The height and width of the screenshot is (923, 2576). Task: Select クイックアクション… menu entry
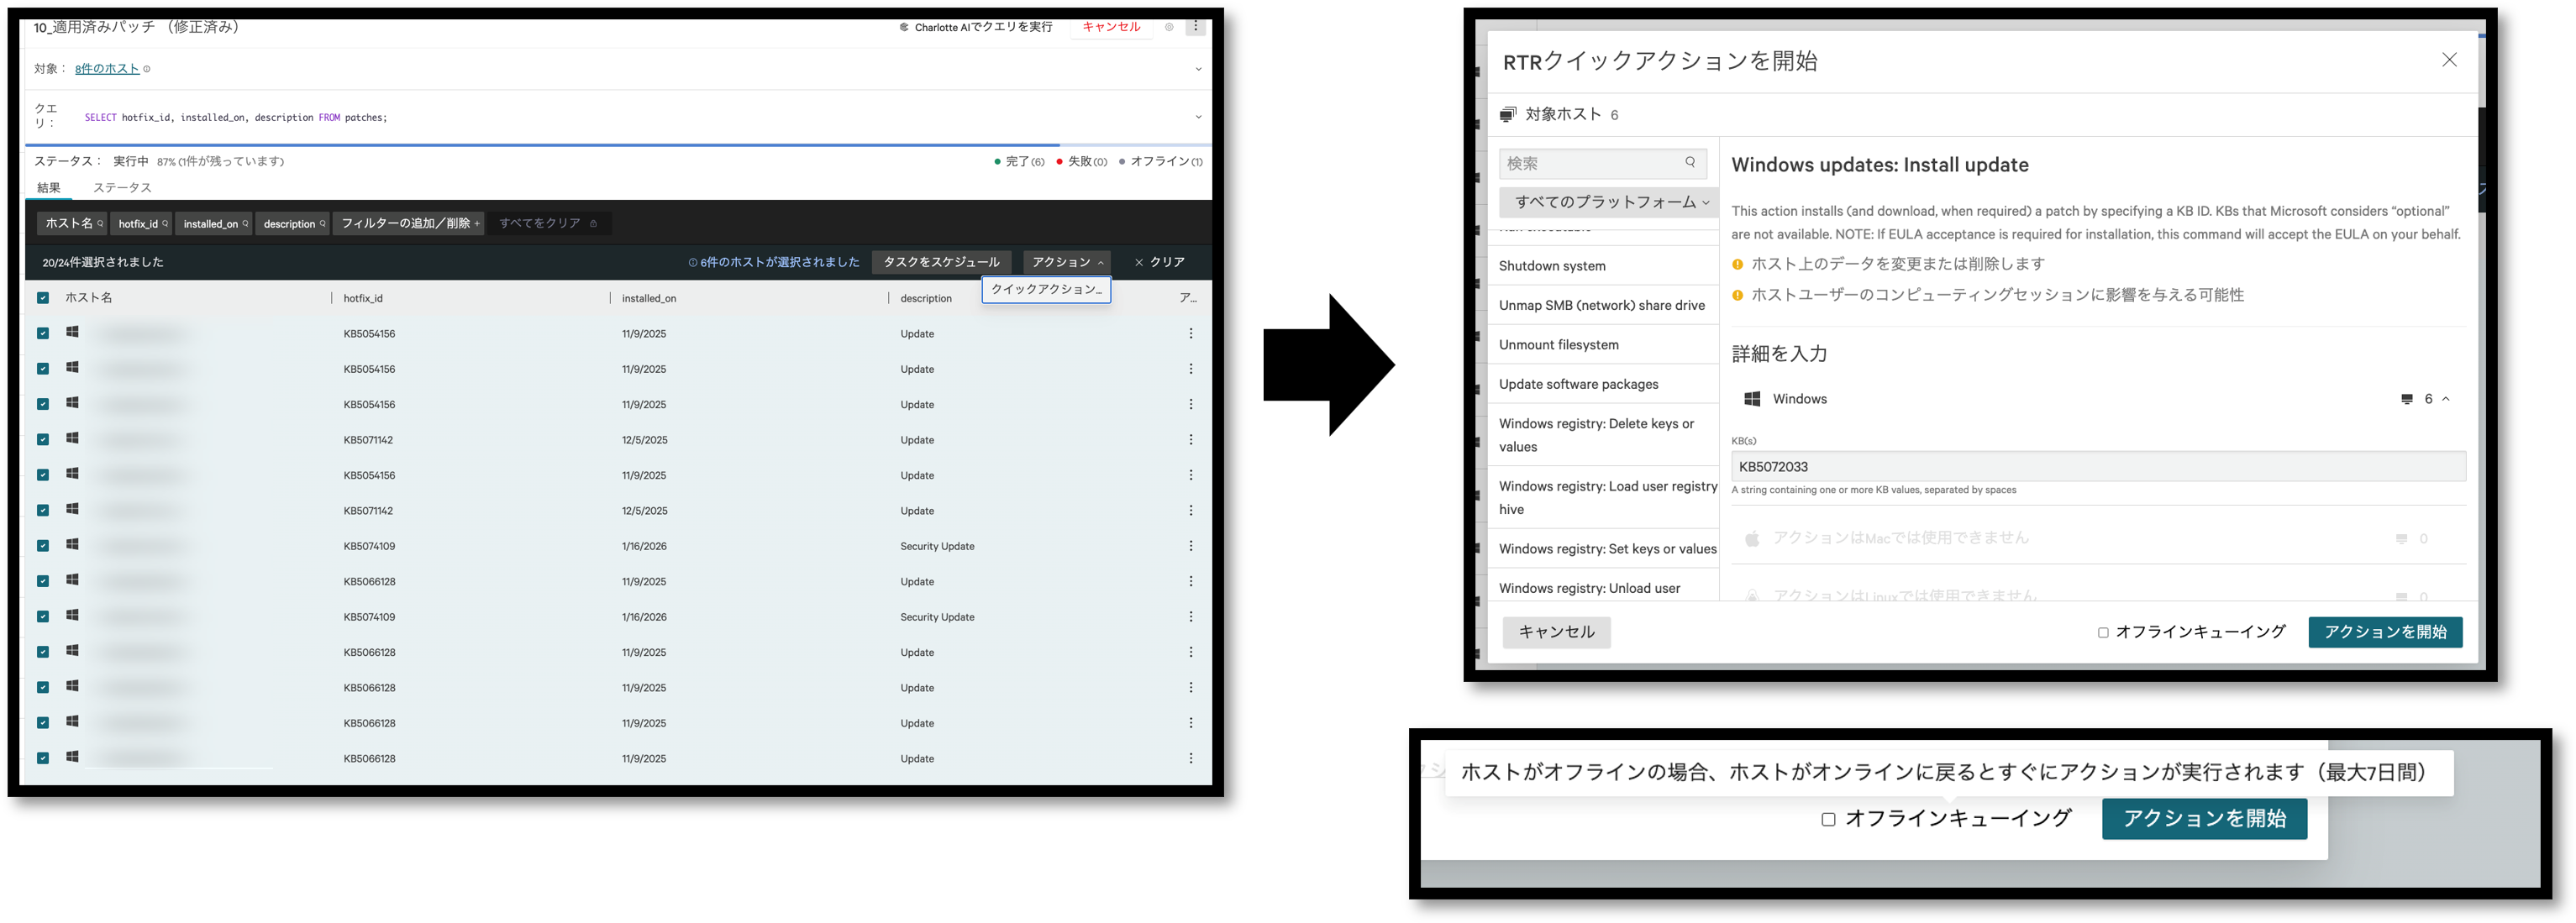point(1046,289)
